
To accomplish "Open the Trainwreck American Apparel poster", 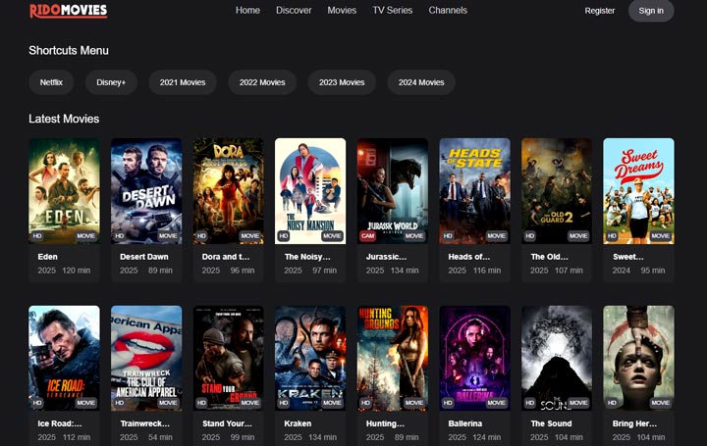I will click(x=146, y=358).
